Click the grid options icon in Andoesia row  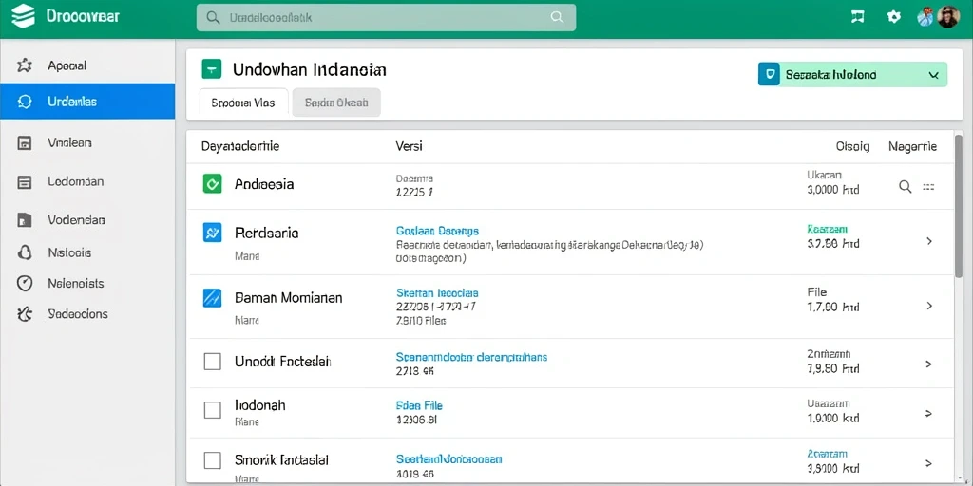[928, 186]
